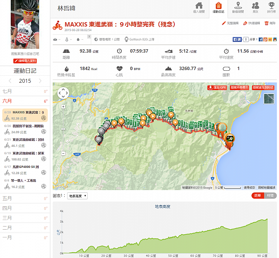The height and width of the screenshot is (258, 279).
Task: Share via the QQ penguin icon
Action: pyautogui.click(x=275, y=39)
